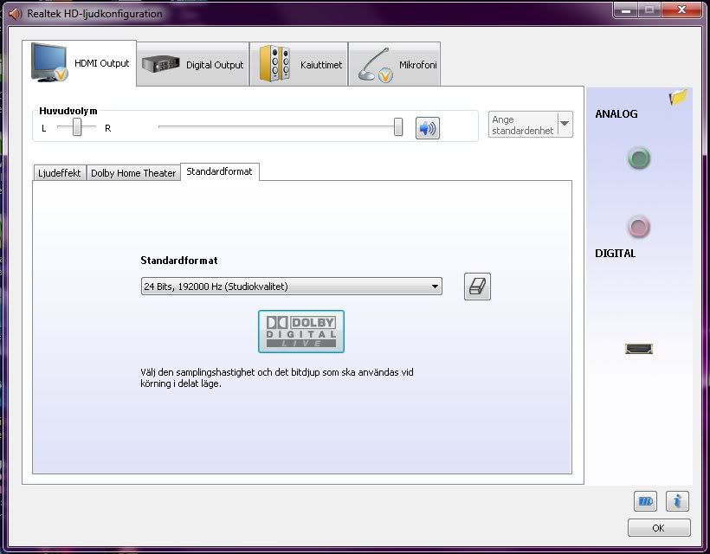The height and width of the screenshot is (554, 710).
Task: Click the pink analog jack connector
Action: point(639,228)
